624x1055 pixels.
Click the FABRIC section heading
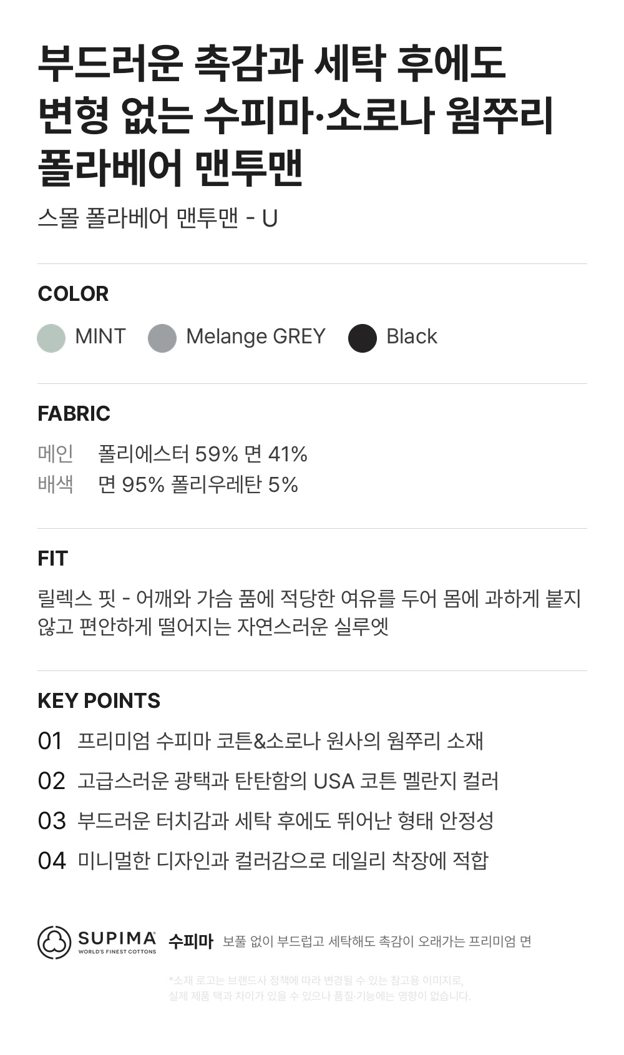click(74, 413)
